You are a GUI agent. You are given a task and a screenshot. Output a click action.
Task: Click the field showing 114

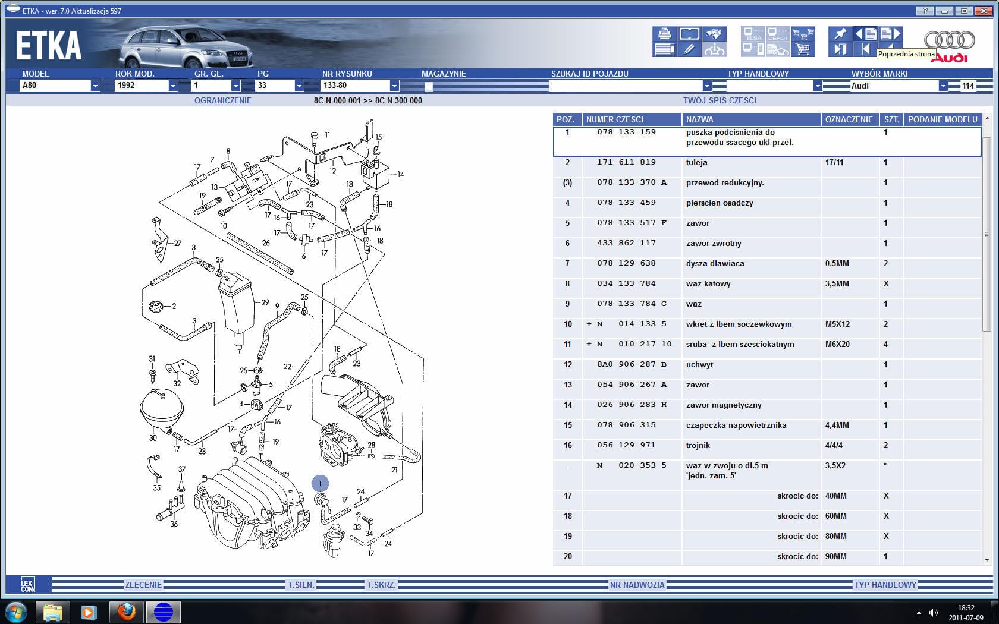(x=969, y=86)
